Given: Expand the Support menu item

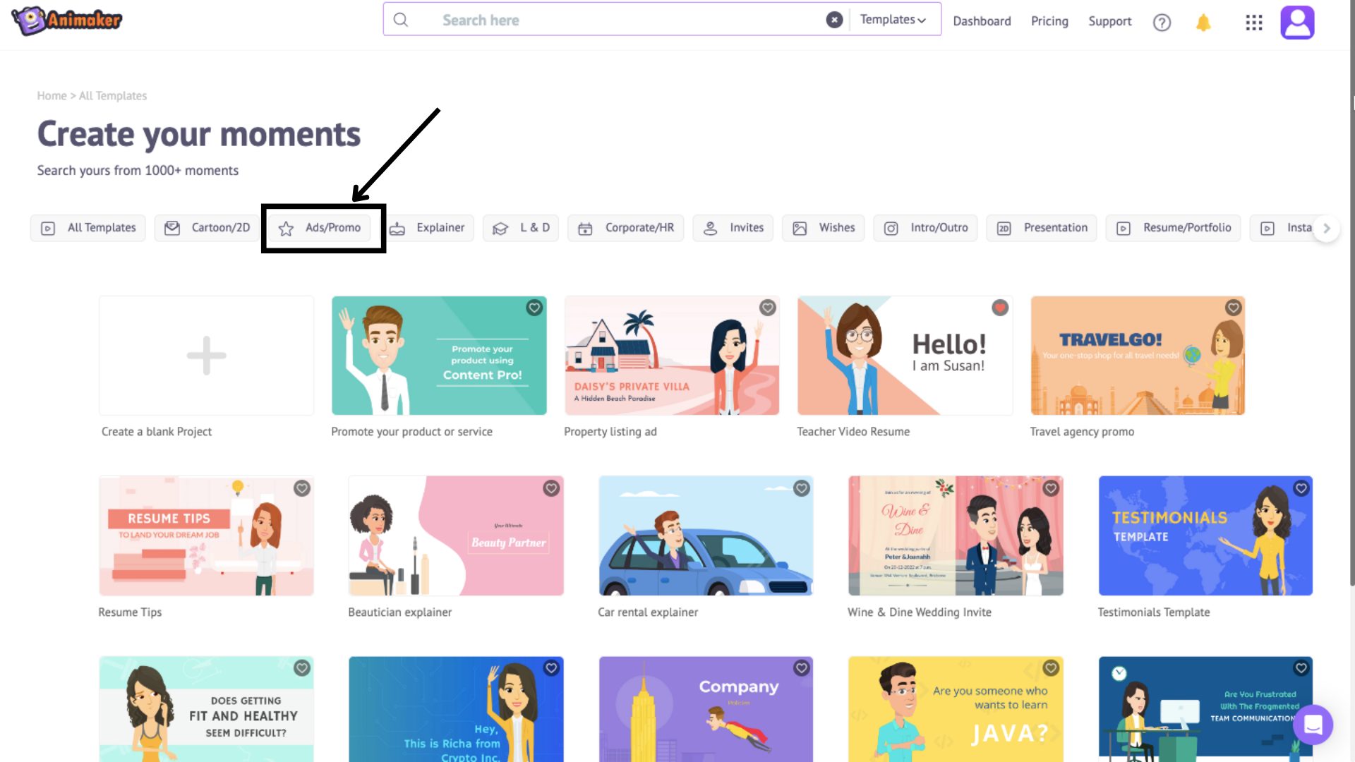Looking at the screenshot, I should [x=1109, y=20].
